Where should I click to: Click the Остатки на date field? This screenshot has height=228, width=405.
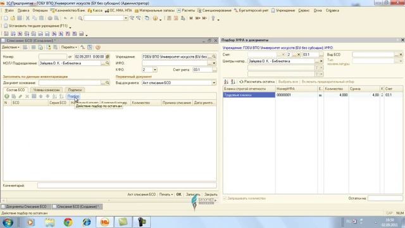point(385,198)
